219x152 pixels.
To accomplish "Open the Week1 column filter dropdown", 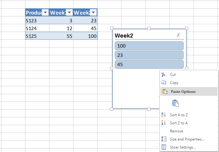I will point(69,13).
